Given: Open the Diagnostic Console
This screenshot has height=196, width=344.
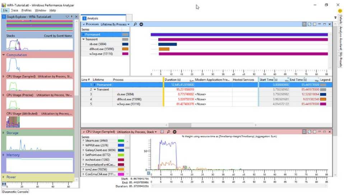Looking at the screenshot, I should (x=15, y=192).
